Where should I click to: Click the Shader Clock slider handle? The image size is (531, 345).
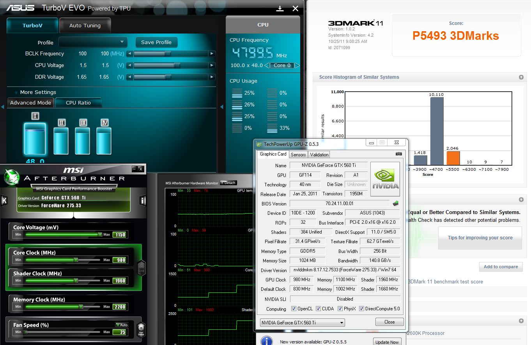76,280
